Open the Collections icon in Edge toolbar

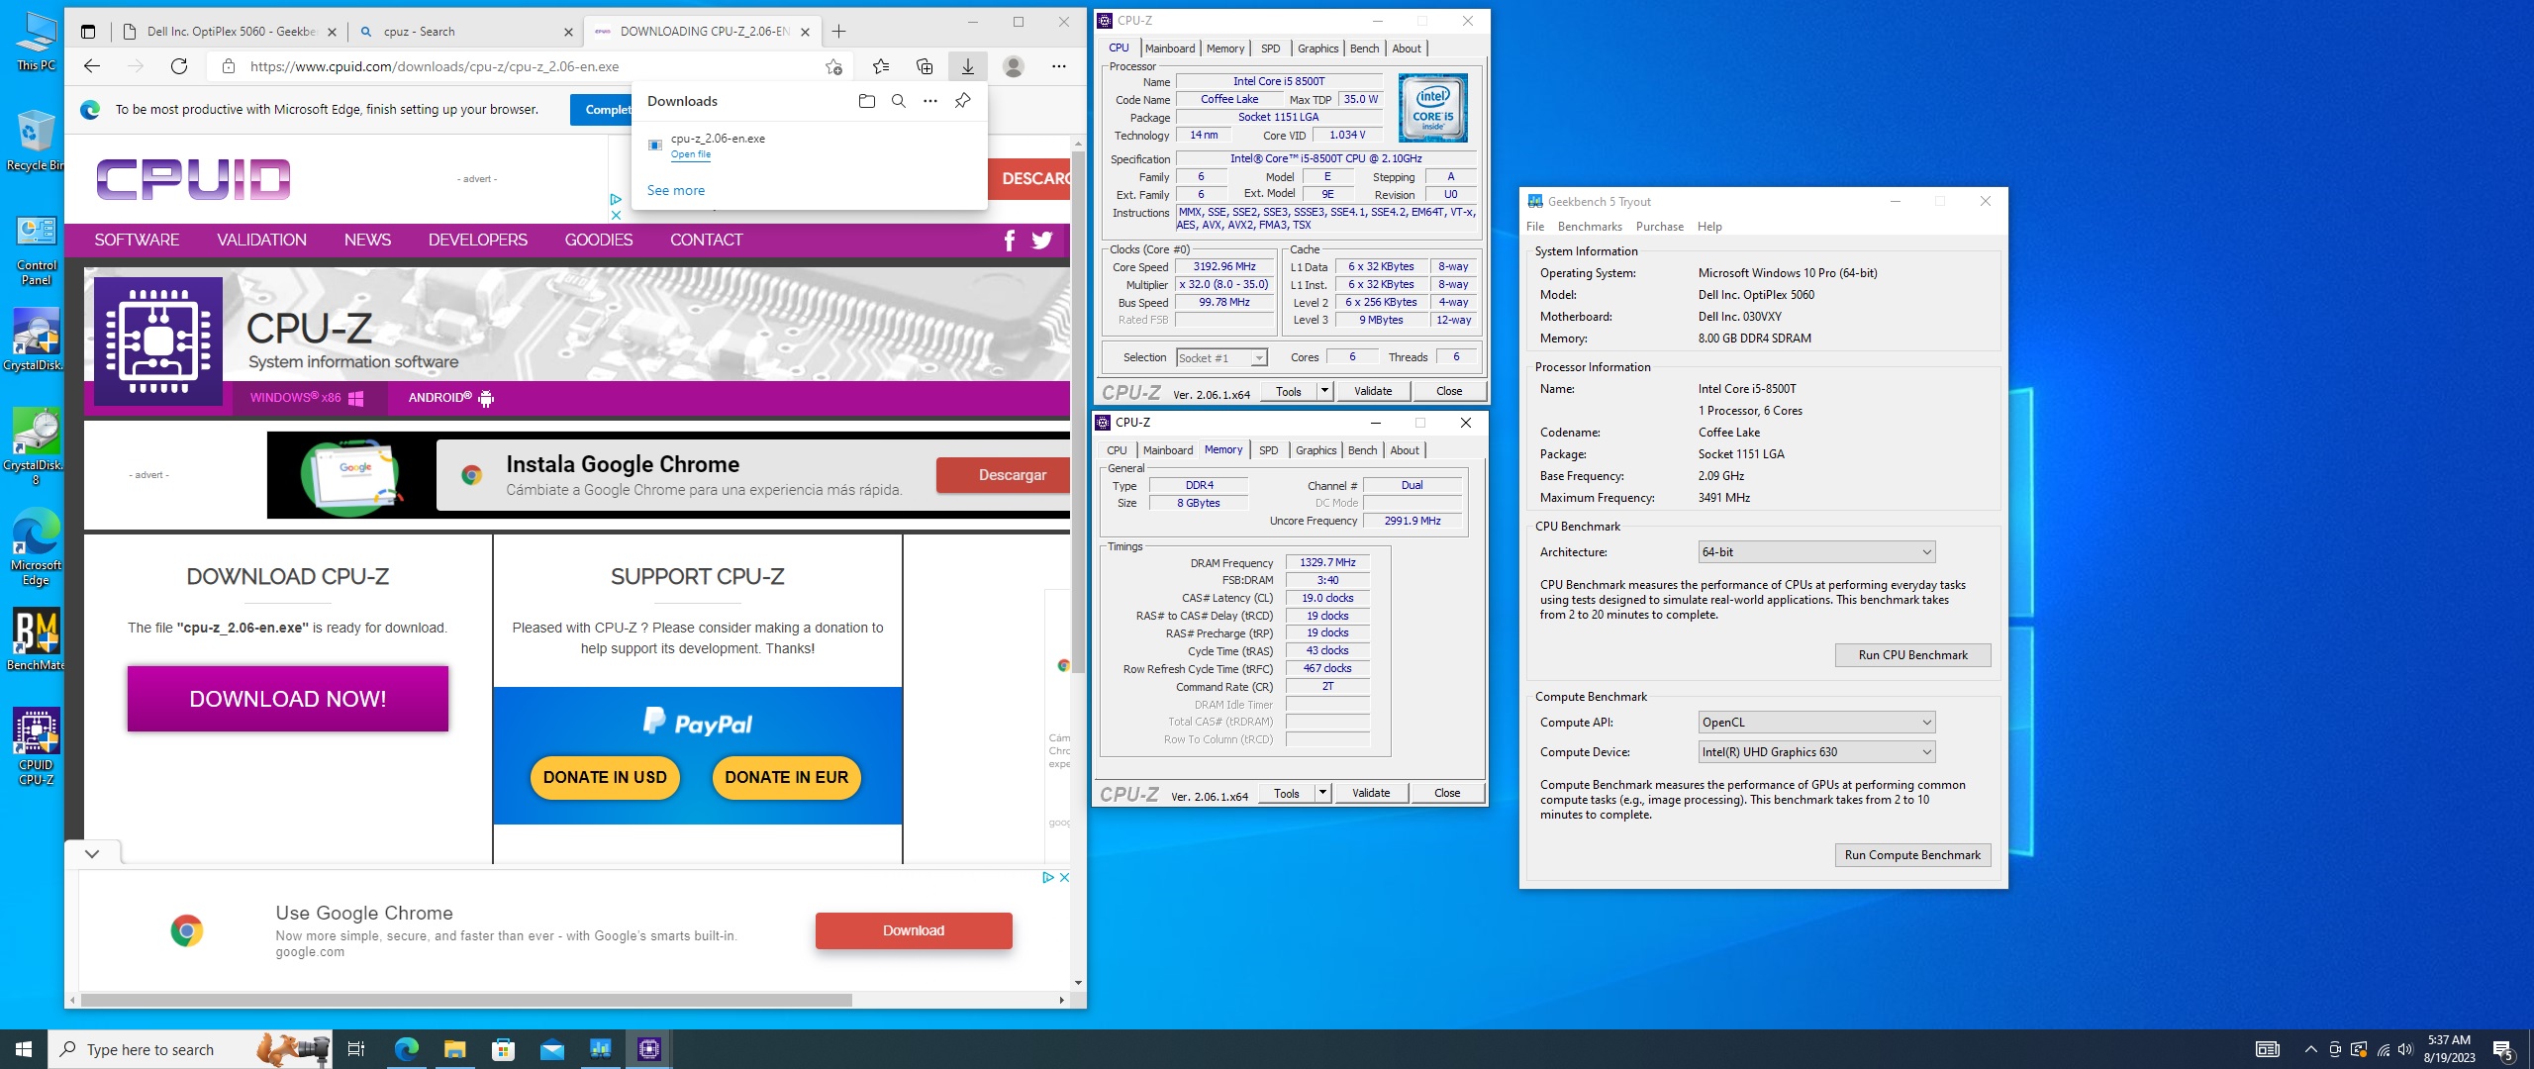pyautogui.click(x=925, y=66)
